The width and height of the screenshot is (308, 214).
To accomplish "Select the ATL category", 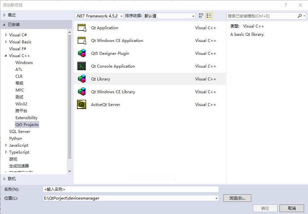I will click(19, 70).
